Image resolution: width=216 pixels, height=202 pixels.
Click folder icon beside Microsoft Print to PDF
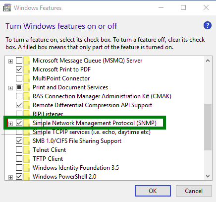[26, 69]
